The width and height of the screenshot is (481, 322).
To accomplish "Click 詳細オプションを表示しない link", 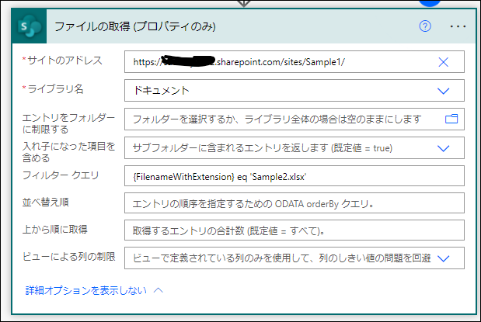I will pos(86,290).
